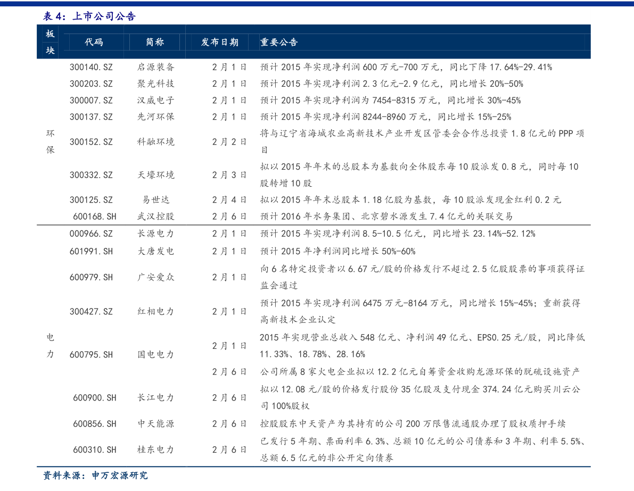634x491 pixels.
Task: Click the 环保 sector label
Action: [50, 142]
